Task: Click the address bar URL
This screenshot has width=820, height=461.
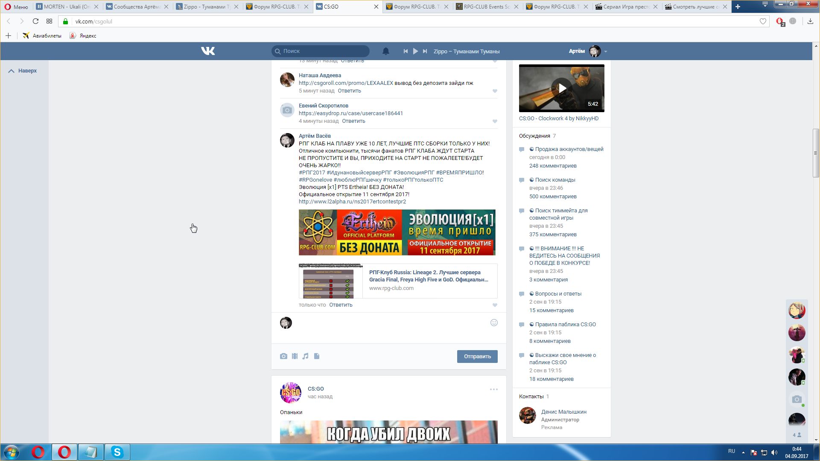Action: click(x=94, y=21)
